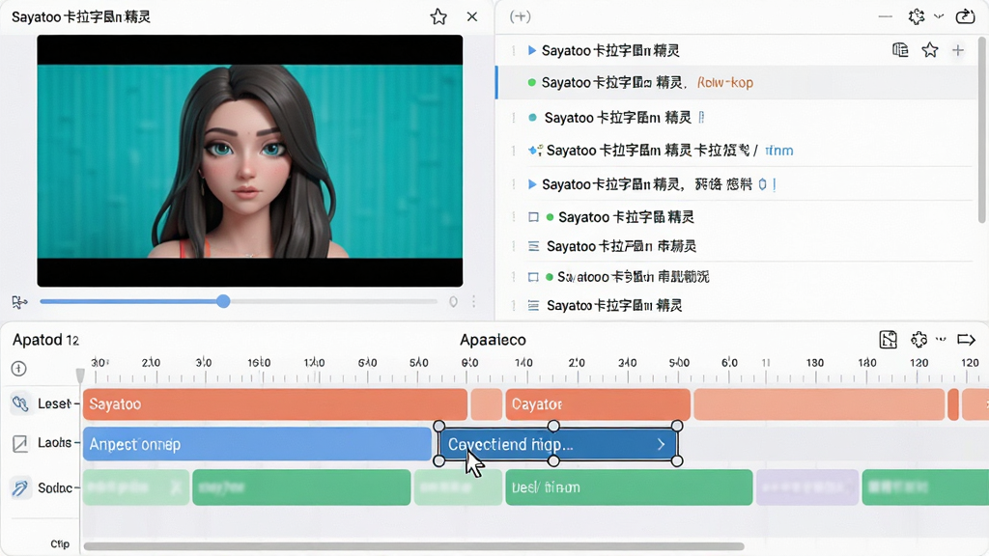Screen dimensions: 989x556
Task: Click the timeline playhead marker
Action: pyautogui.click(x=80, y=375)
